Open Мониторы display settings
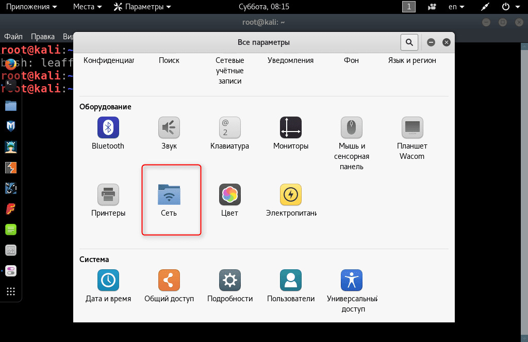This screenshot has width=528, height=342. coord(291,133)
